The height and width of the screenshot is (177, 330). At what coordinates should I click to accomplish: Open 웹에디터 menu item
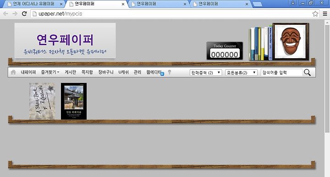pyautogui.click(x=154, y=72)
